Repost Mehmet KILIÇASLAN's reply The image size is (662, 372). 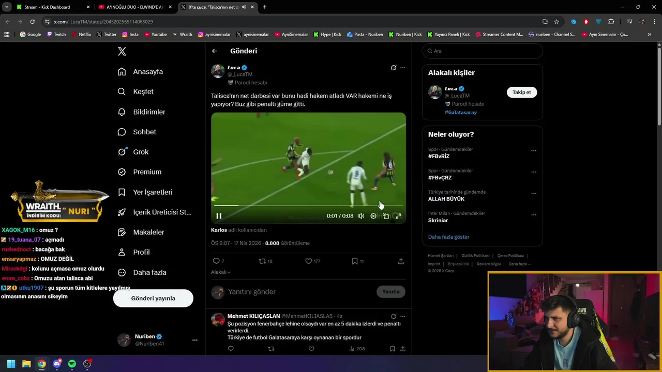(x=271, y=349)
